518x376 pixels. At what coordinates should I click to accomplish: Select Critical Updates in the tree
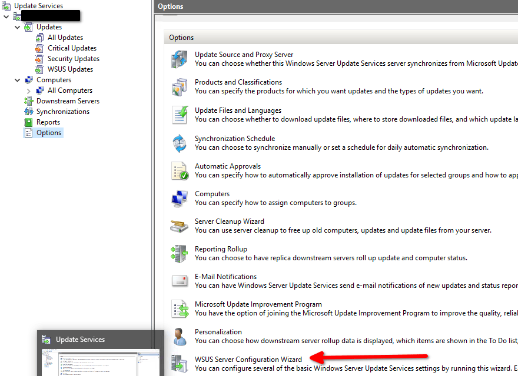pyautogui.click(x=72, y=48)
